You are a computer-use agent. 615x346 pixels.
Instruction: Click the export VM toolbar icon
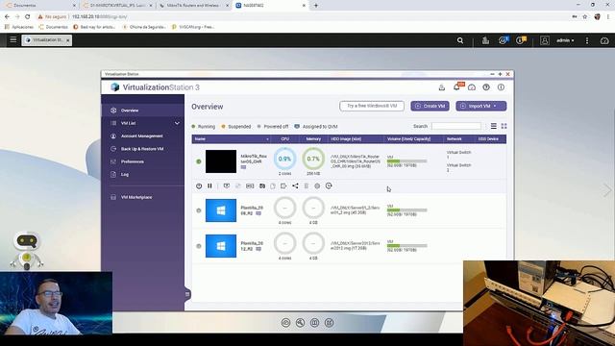(x=283, y=185)
